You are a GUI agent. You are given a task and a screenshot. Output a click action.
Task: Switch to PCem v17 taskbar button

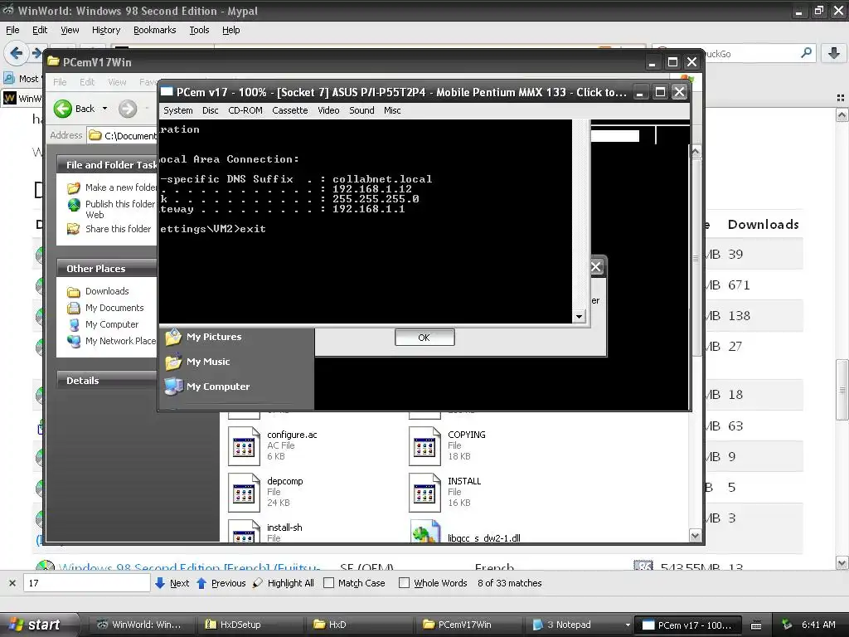coord(687,625)
